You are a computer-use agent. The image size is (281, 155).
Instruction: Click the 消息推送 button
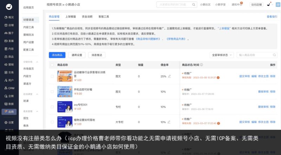pyautogui.click(x=97, y=55)
